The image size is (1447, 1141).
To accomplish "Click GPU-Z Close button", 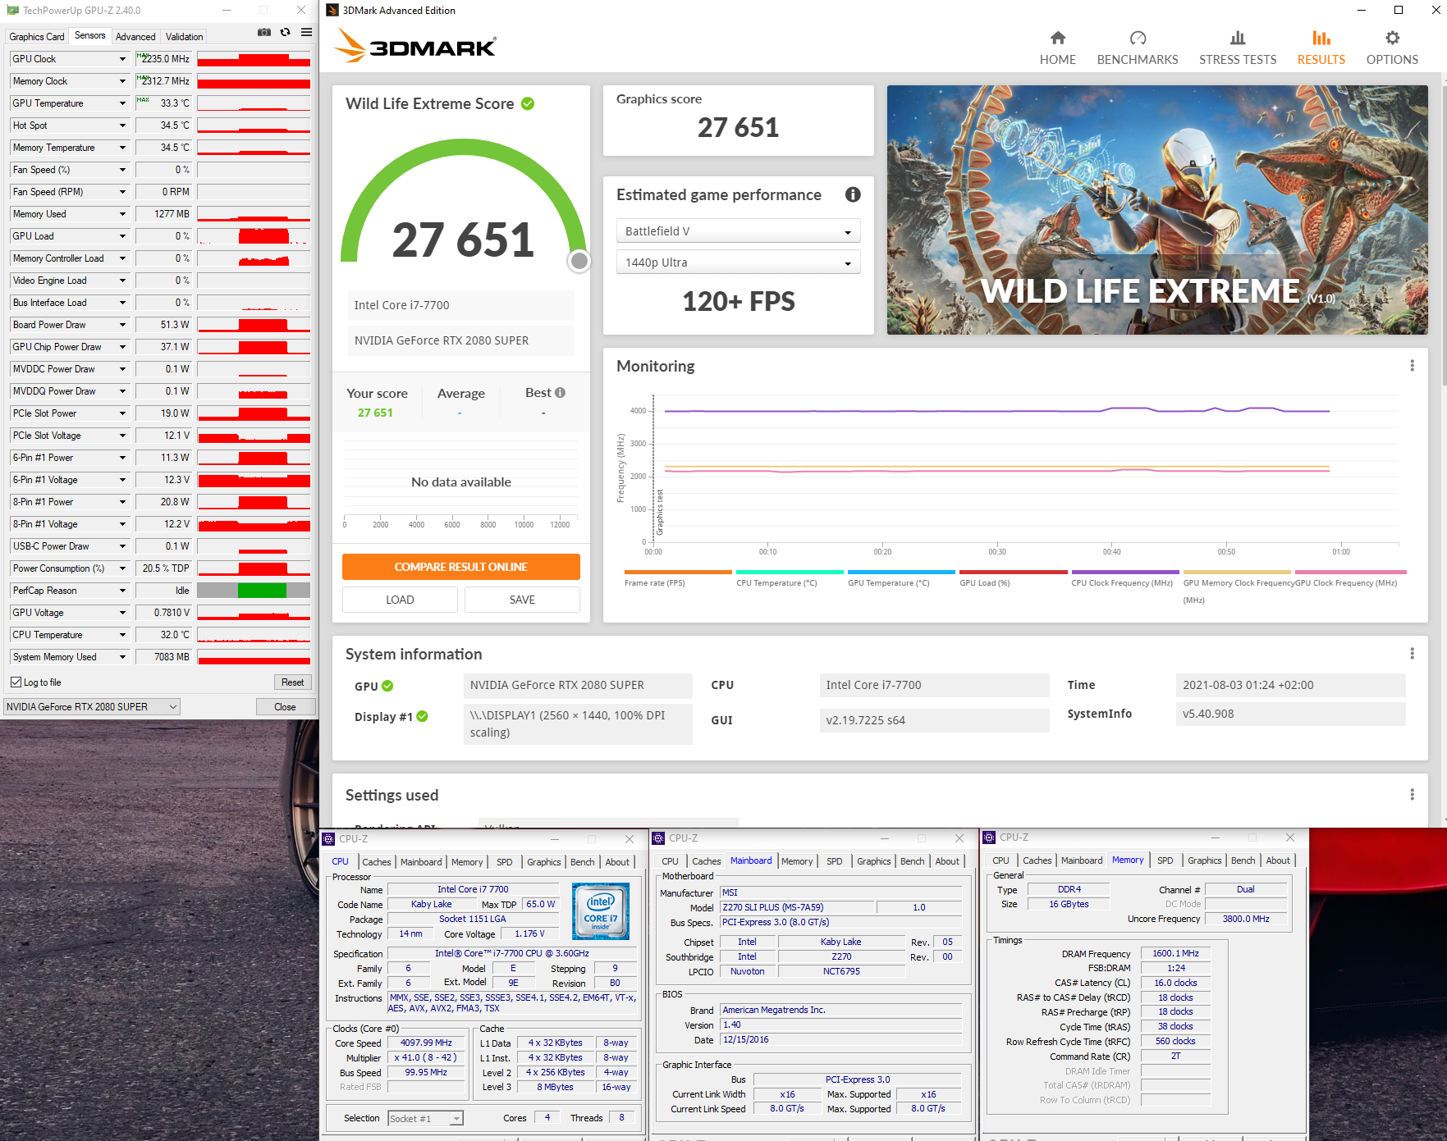I will (285, 707).
